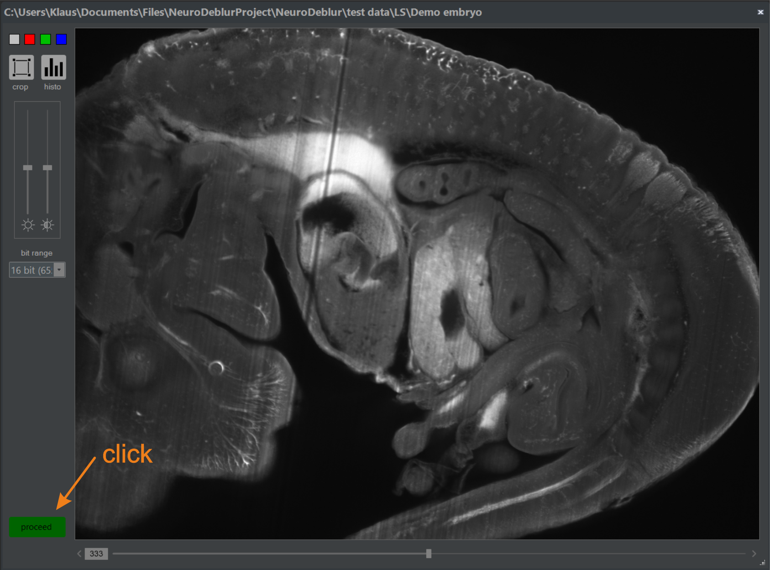This screenshot has width=770, height=570.
Task: Click the contrast slider handle
Action: coord(47,168)
